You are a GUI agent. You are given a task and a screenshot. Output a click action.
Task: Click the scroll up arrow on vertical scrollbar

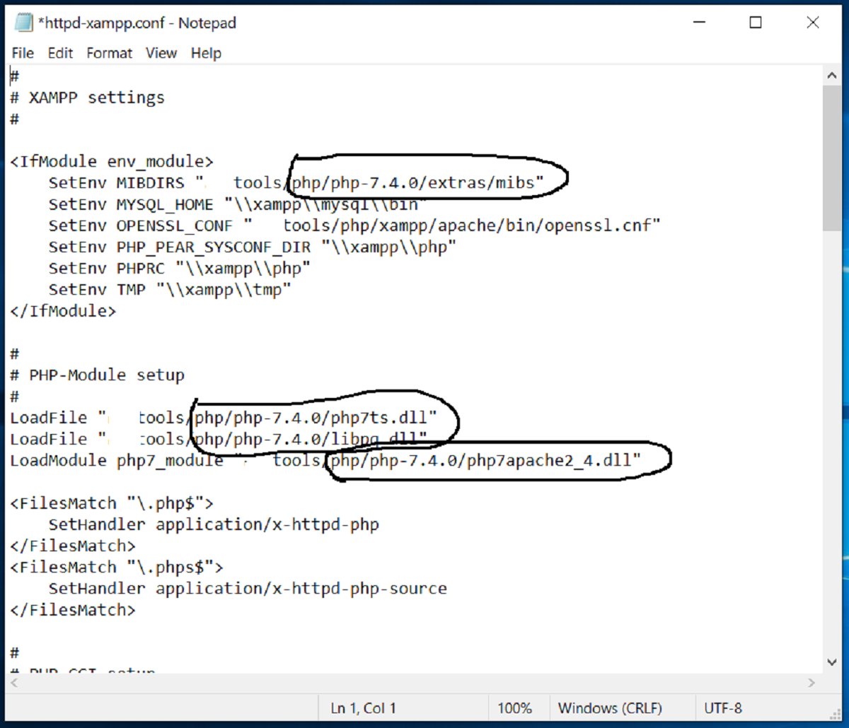tap(832, 74)
